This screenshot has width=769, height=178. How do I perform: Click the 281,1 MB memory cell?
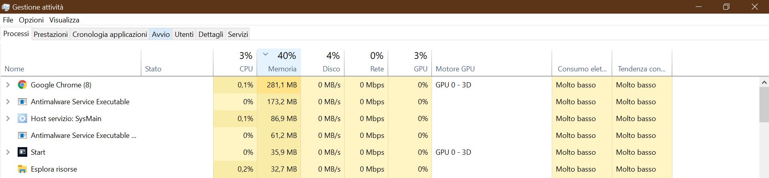click(x=279, y=85)
